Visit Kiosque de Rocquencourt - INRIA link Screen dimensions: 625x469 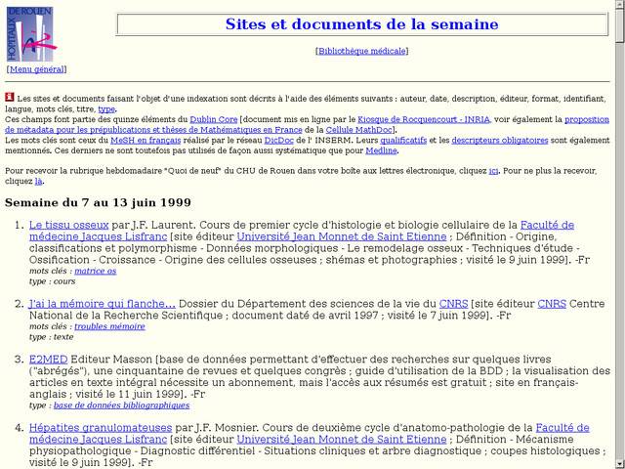click(424, 119)
